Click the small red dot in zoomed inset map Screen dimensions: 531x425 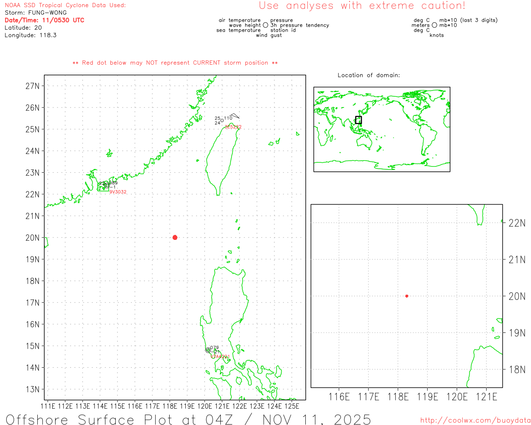tap(407, 296)
